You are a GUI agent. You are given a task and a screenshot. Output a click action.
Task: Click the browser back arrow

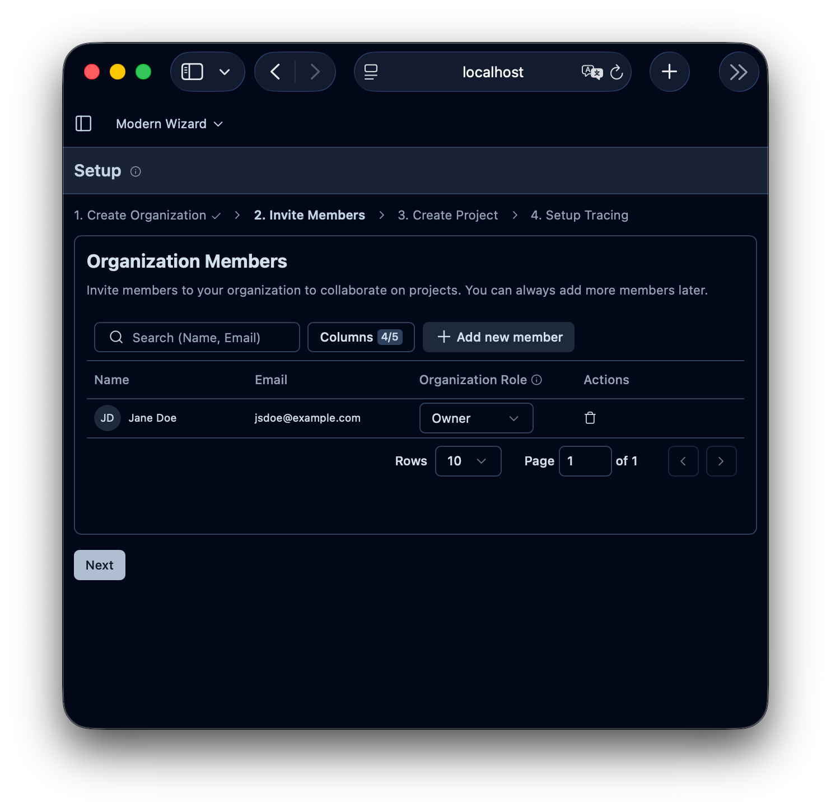point(276,72)
